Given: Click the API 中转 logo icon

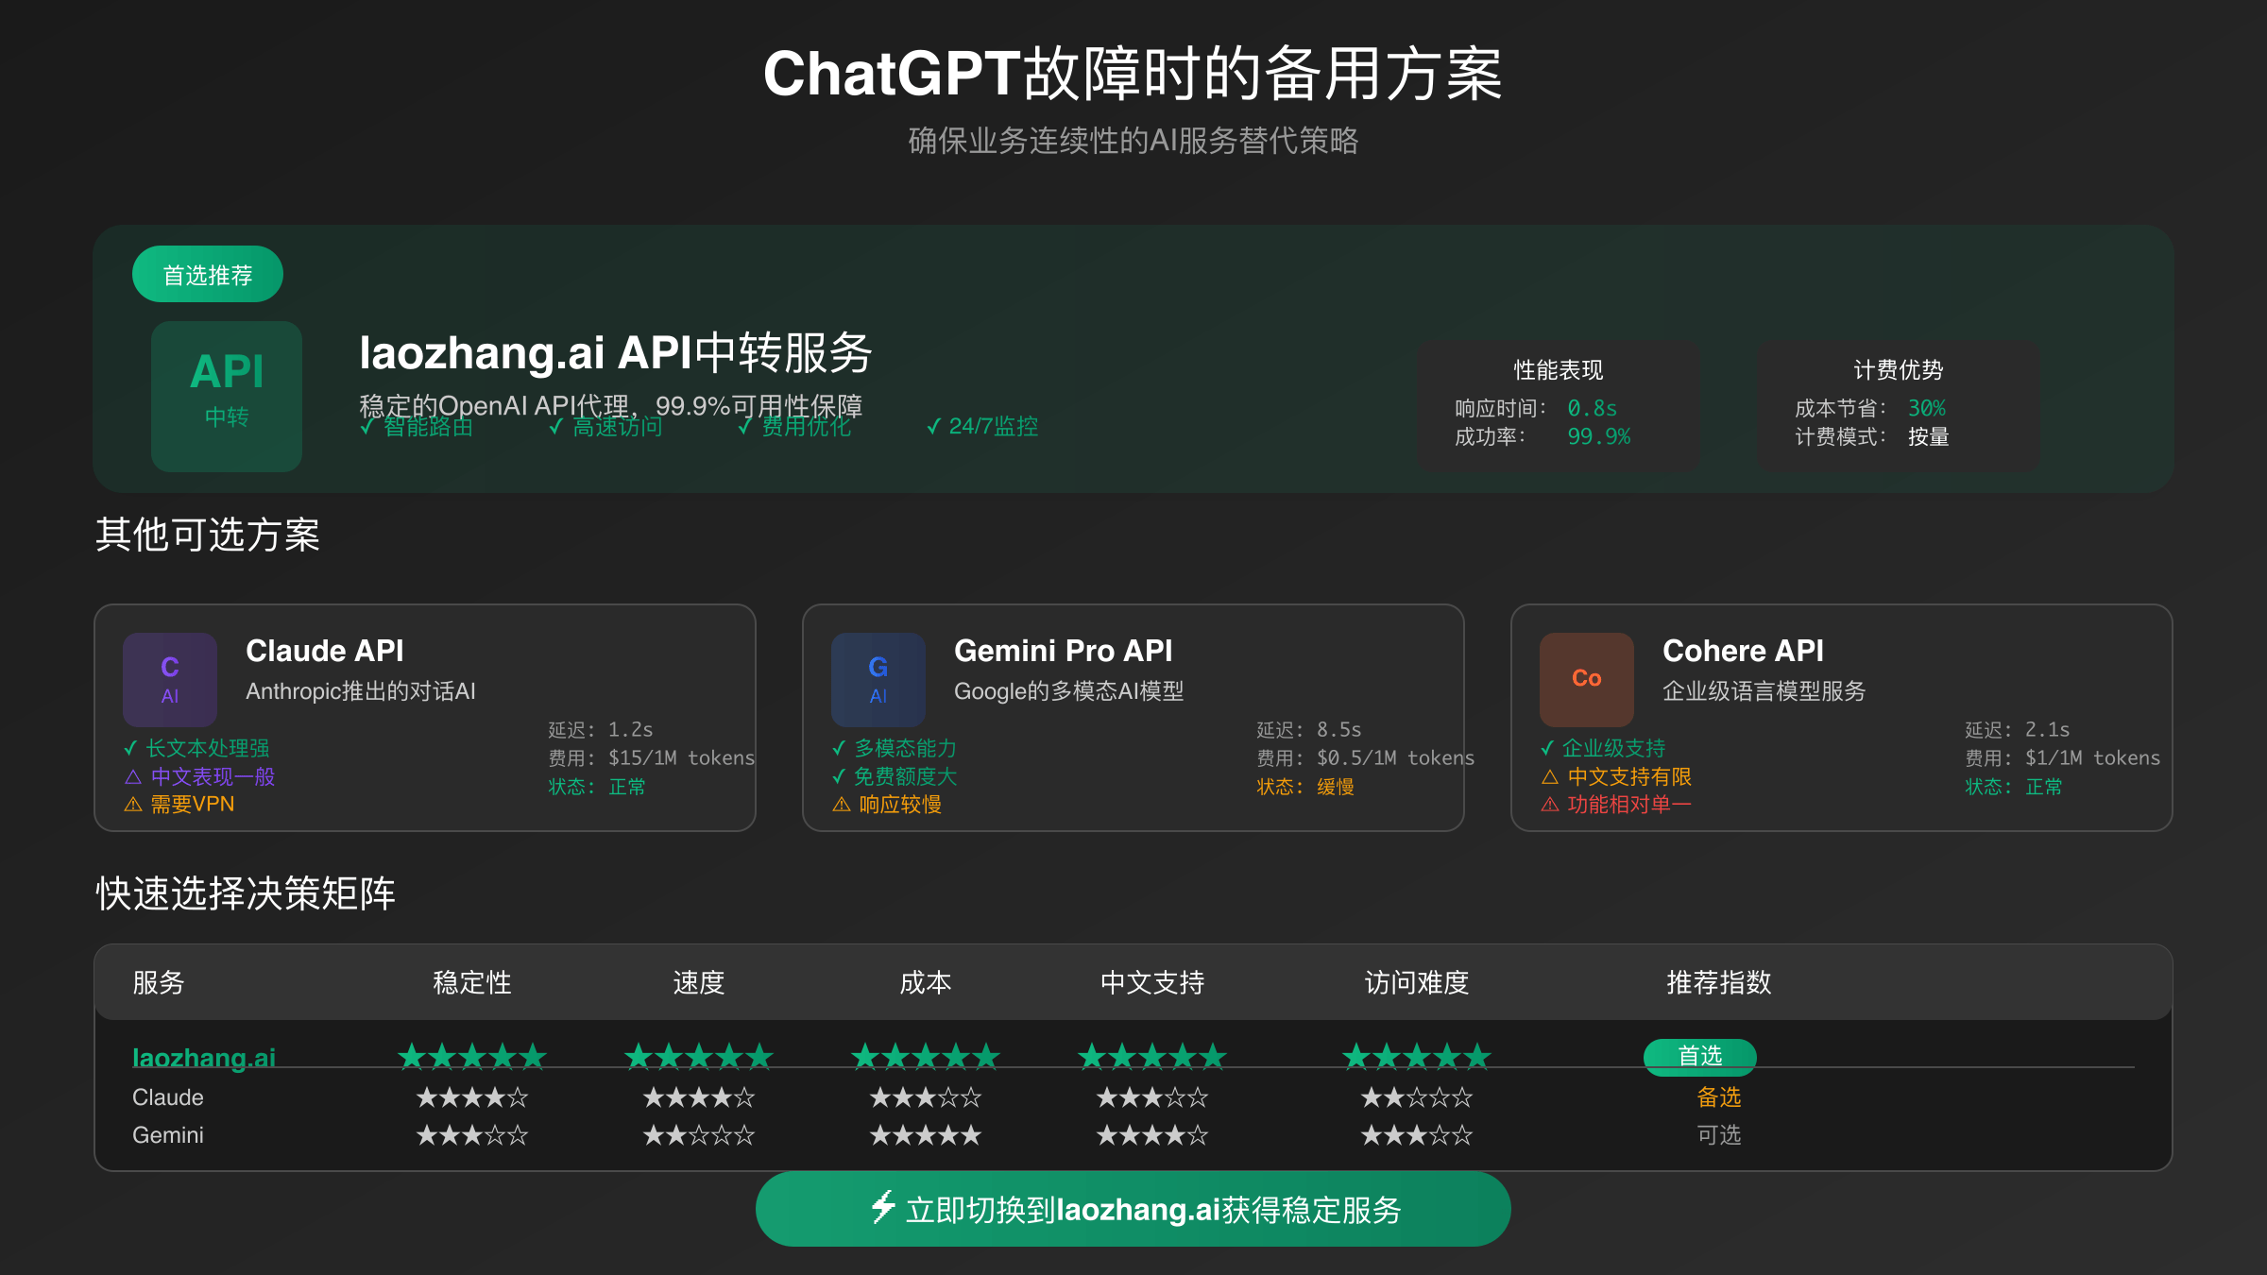Looking at the screenshot, I should [227, 397].
